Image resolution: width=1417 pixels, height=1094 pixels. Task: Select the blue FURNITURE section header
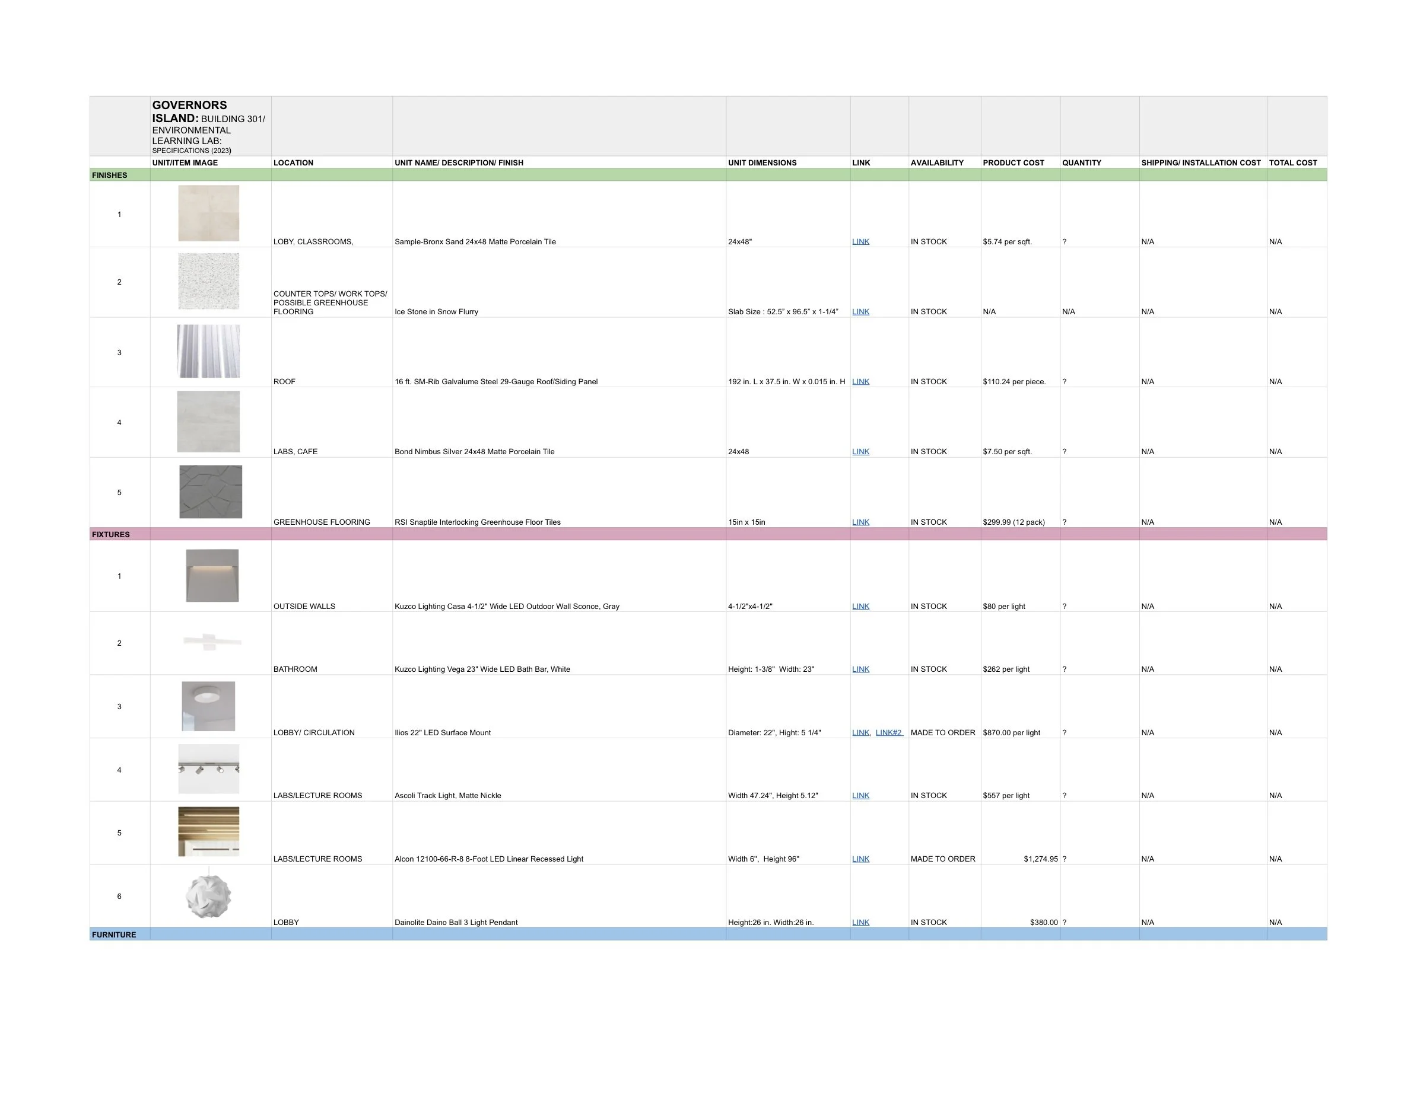(114, 935)
